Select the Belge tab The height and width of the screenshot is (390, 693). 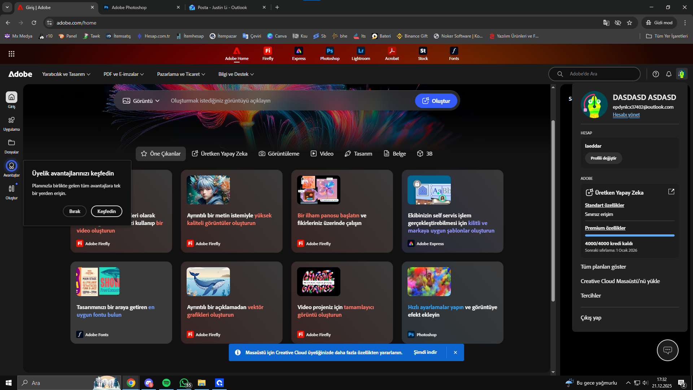click(395, 154)
